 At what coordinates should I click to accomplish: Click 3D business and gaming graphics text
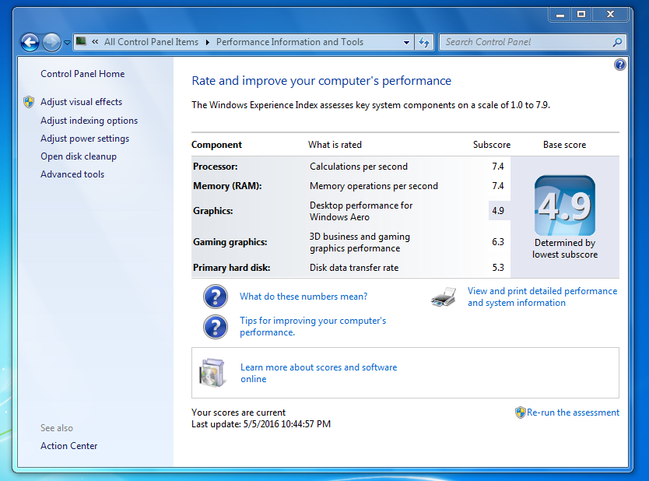tap(360, 242)
